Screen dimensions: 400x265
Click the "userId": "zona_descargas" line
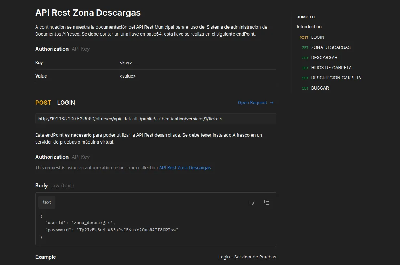tap(80, 223)
